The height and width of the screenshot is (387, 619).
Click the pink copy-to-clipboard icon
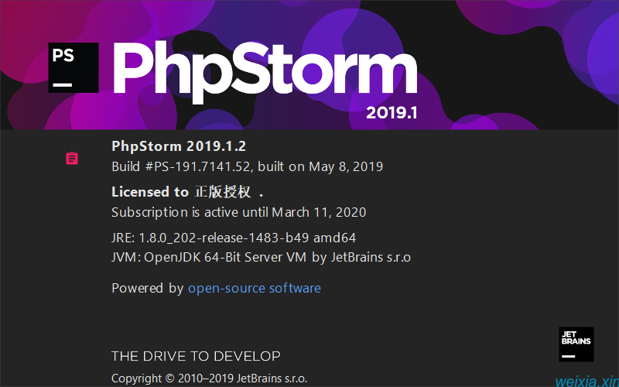[72, 159]
